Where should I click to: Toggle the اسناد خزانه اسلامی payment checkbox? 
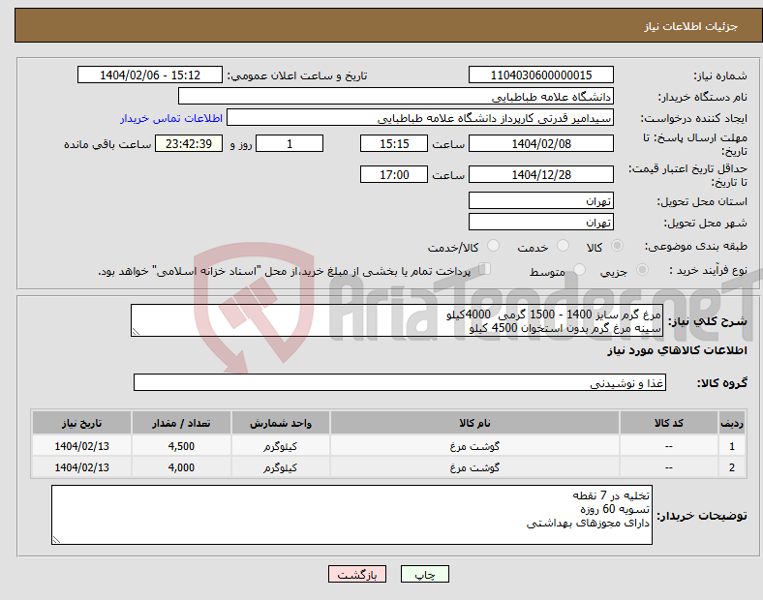[485, 269]
